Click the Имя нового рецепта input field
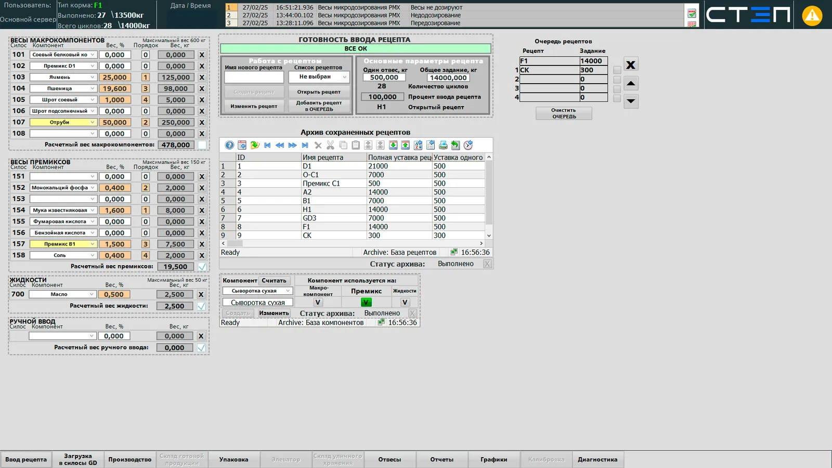The image size is (832, 468). pyautogui.click(x=254, y=77)
